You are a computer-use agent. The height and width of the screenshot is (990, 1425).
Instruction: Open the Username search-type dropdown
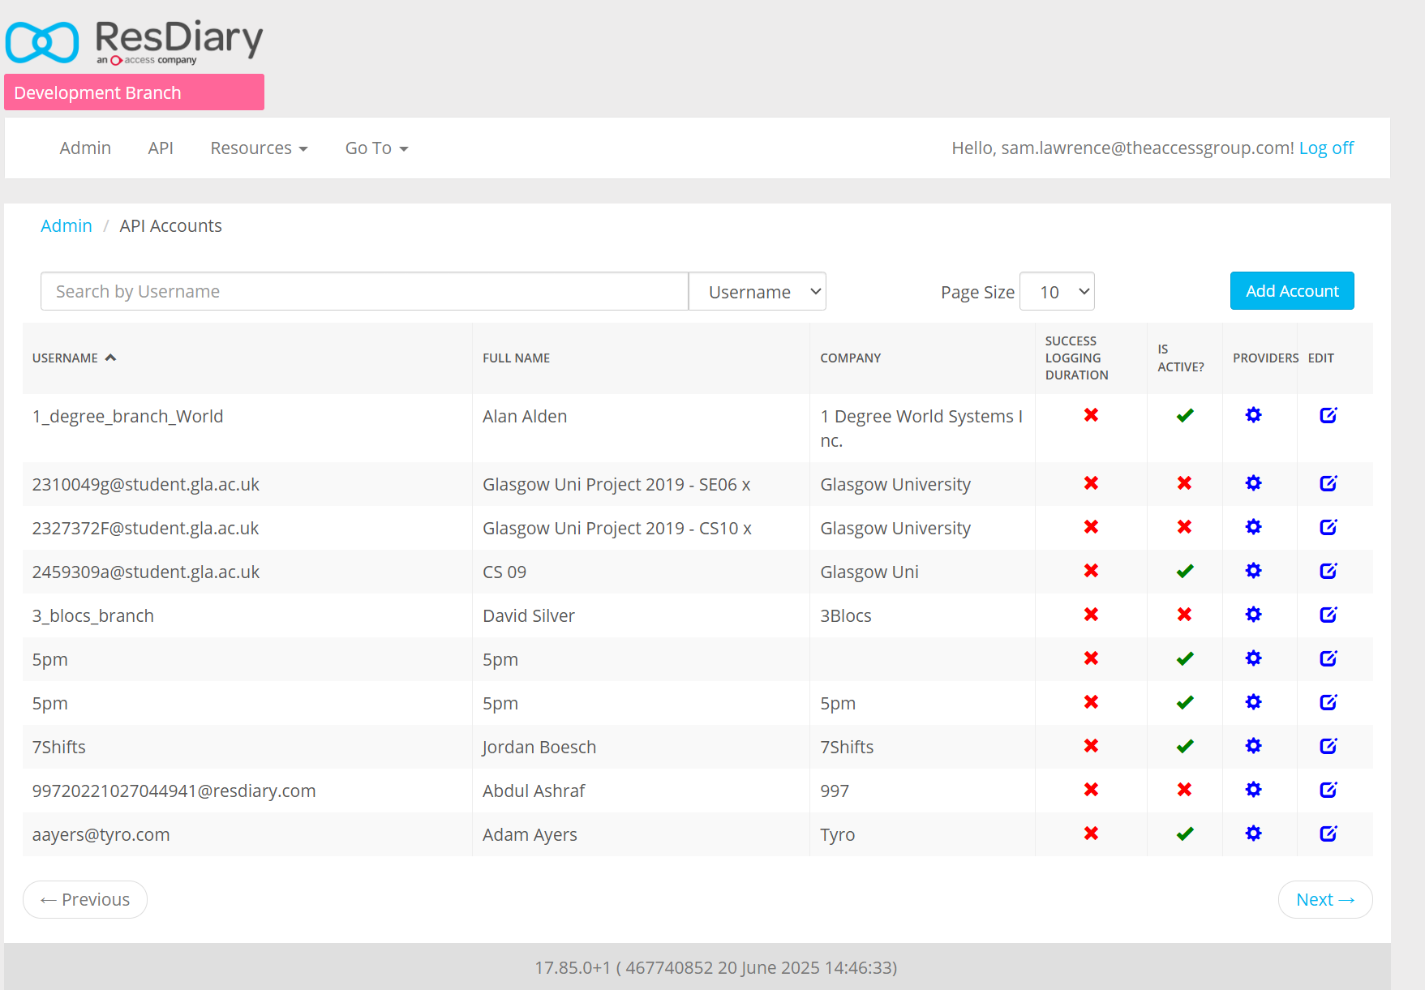click(x=758, y=291)
